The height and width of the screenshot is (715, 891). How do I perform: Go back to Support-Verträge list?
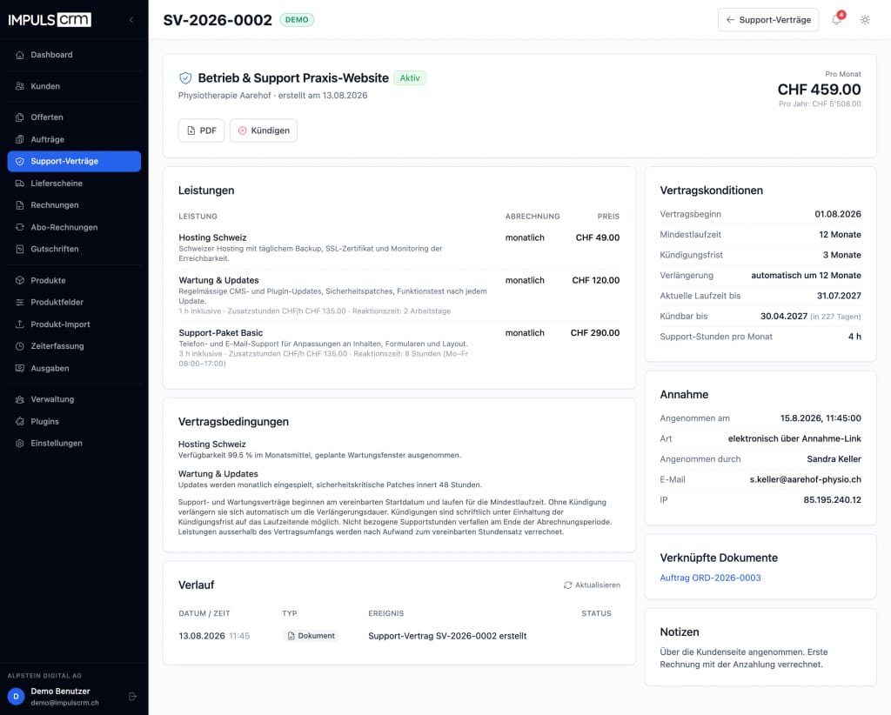768,20
